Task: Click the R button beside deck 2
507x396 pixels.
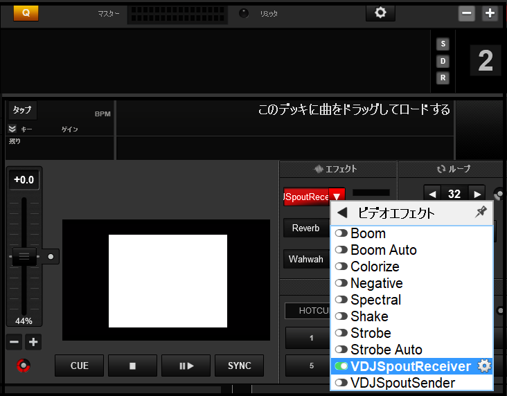Action: pyautogui.click(x=443, y=78)
